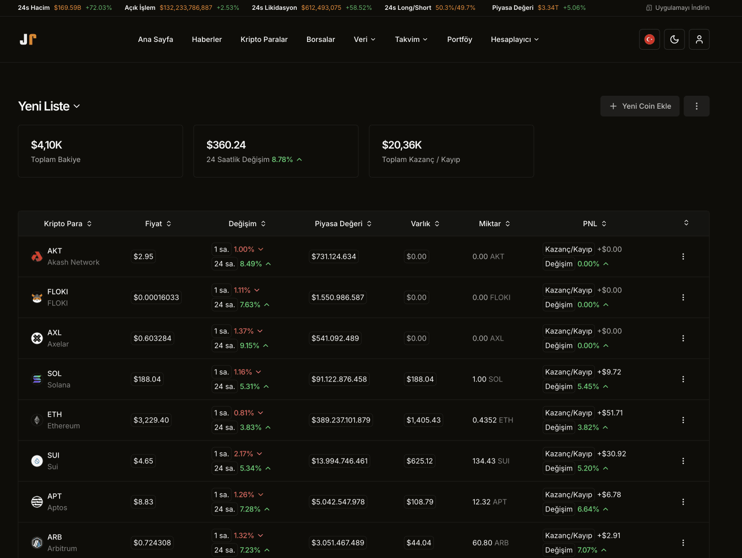Click 24s Likidasyon $612,493,075 stat

(312, 8)
